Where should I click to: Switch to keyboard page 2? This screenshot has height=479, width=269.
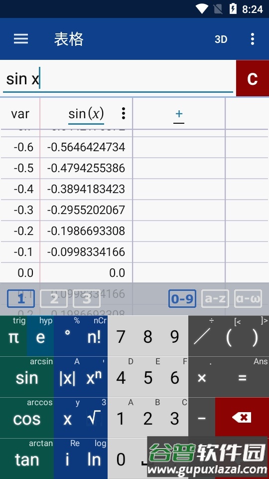[x=54, y=299]
